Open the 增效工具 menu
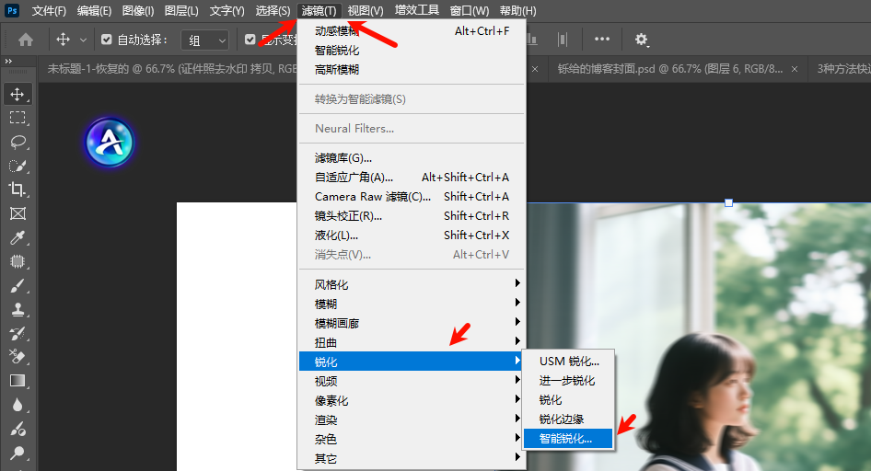This screenshot has width=871, height=471. 416,10
